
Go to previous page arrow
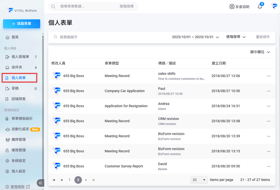click(x=62, y=180)
